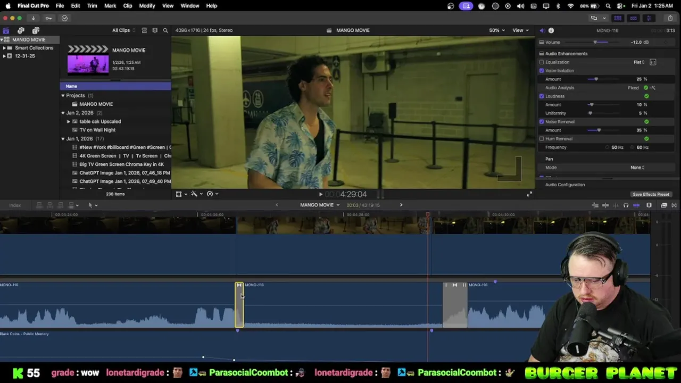Open the Mark menu
This screenshot has height=383, width=681.
pos(110,6)
